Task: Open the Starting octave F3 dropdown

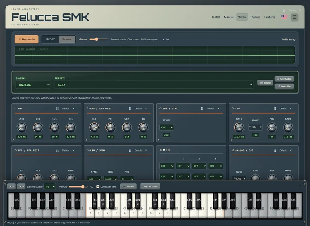Action: pos(50,186)
